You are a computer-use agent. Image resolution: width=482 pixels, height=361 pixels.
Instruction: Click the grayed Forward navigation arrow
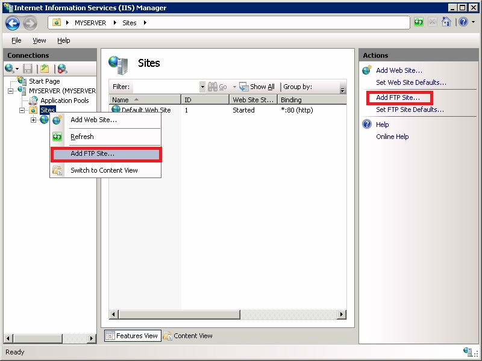30,23
